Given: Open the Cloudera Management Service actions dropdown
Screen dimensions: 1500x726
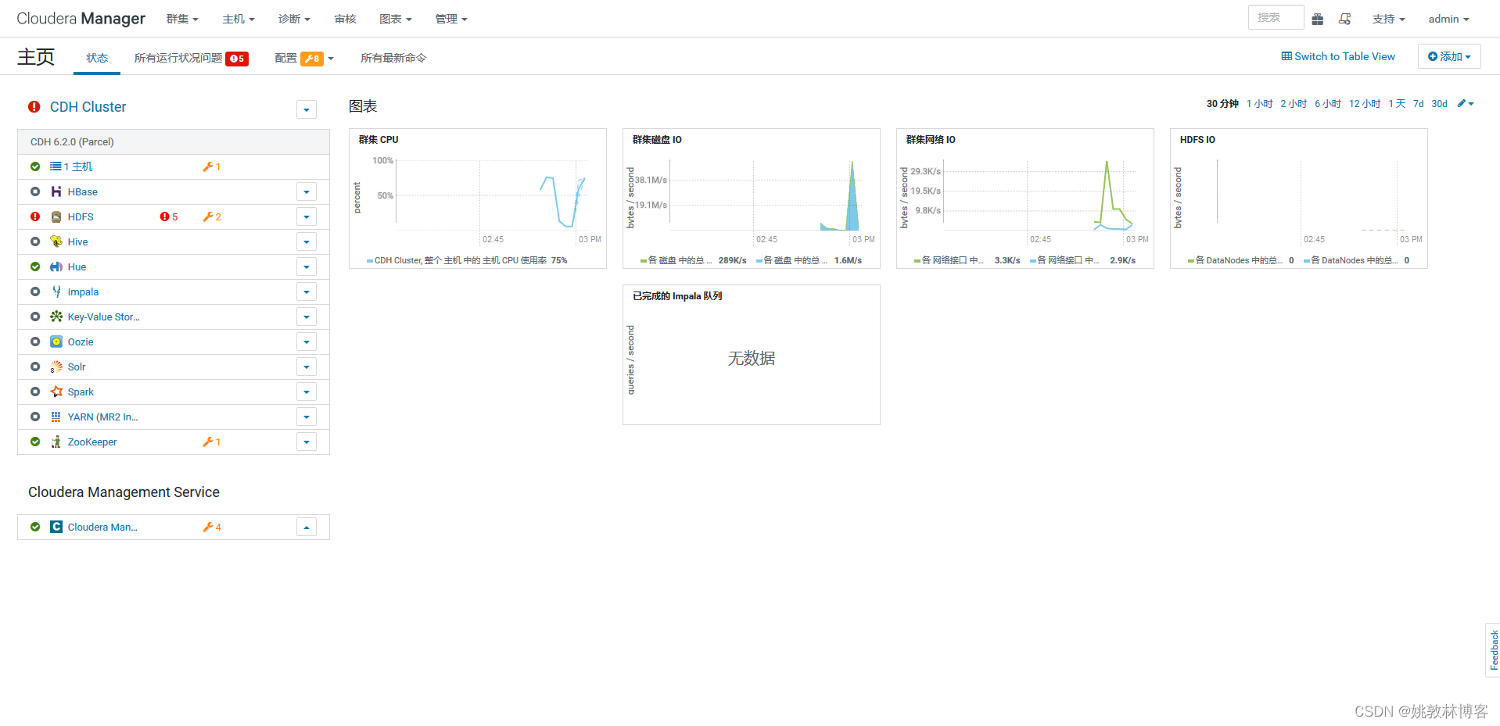Looking at the screenshot, I should [x=307, y=527].
